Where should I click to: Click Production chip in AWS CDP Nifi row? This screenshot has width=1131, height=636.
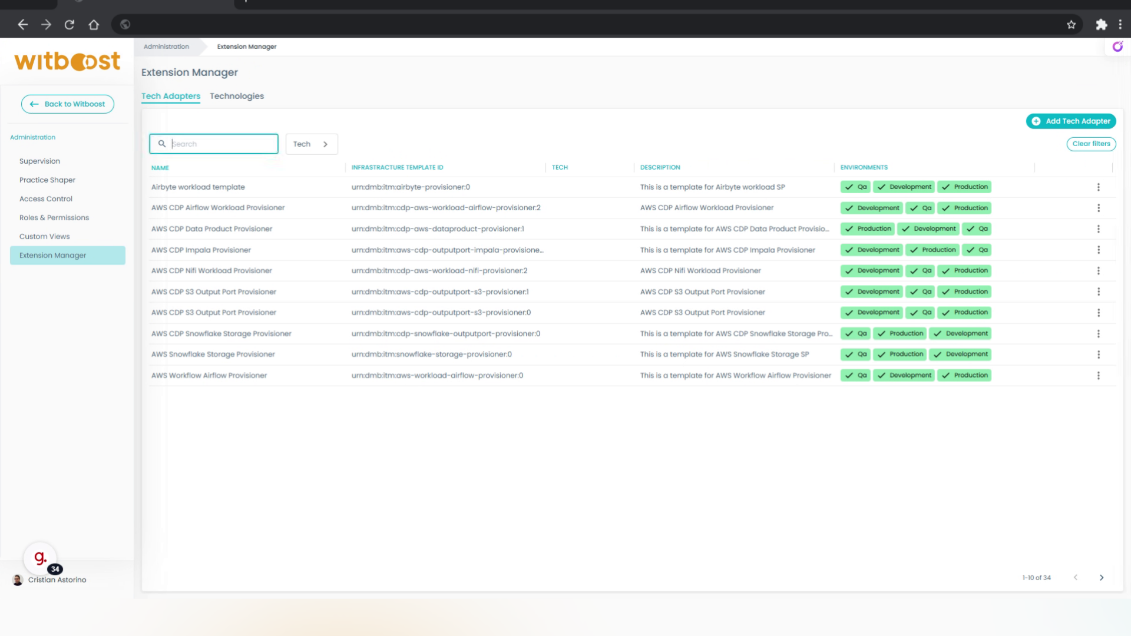[x=964, y=271]
